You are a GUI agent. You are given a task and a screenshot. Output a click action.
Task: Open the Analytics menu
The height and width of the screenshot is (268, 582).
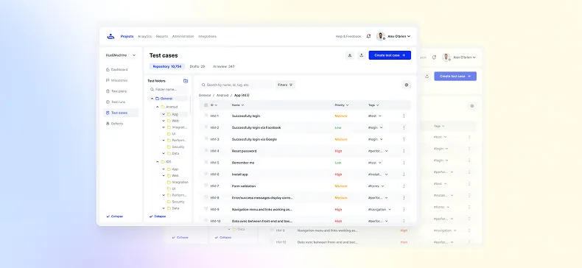point(144,36)
